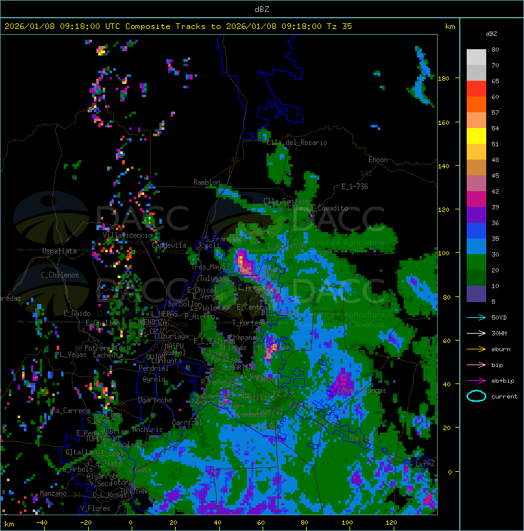Image resolution: width=524 pixels, height=531 pixels.
Task: Click the white 30HM arrow in legend
Action: point(476,333)
